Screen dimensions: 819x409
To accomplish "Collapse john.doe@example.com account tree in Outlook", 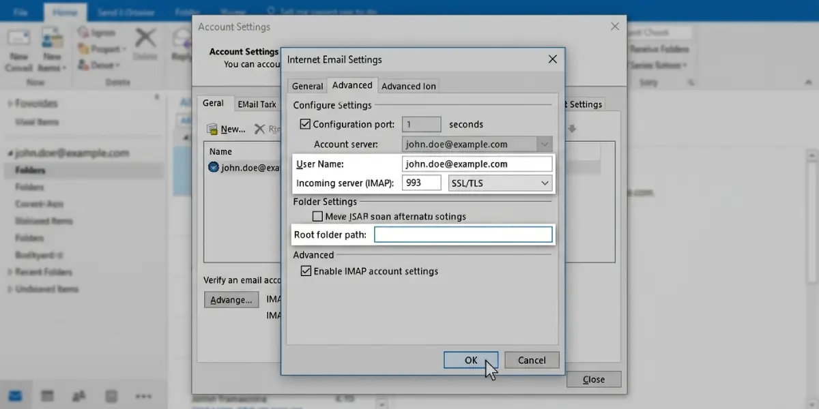I will pos(9,153).
